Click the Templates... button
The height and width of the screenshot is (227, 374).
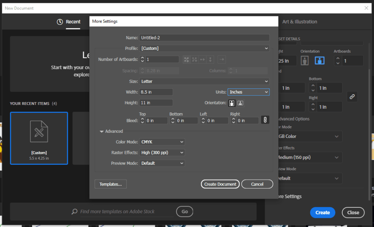pos(110,184)
